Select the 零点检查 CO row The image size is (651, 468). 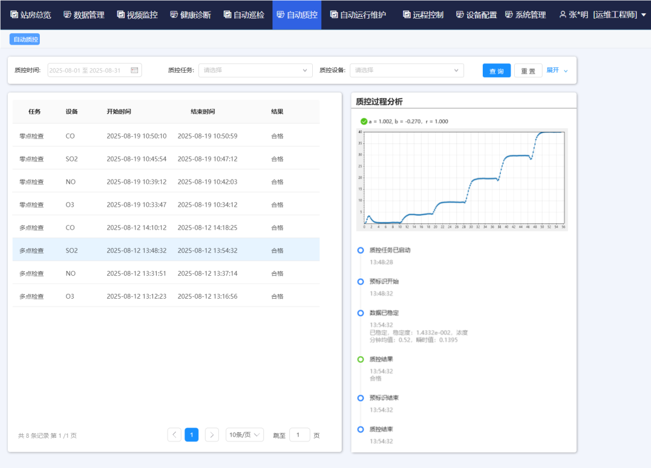tap(166, 136)
